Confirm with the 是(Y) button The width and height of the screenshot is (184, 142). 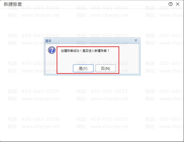point(83,68)
